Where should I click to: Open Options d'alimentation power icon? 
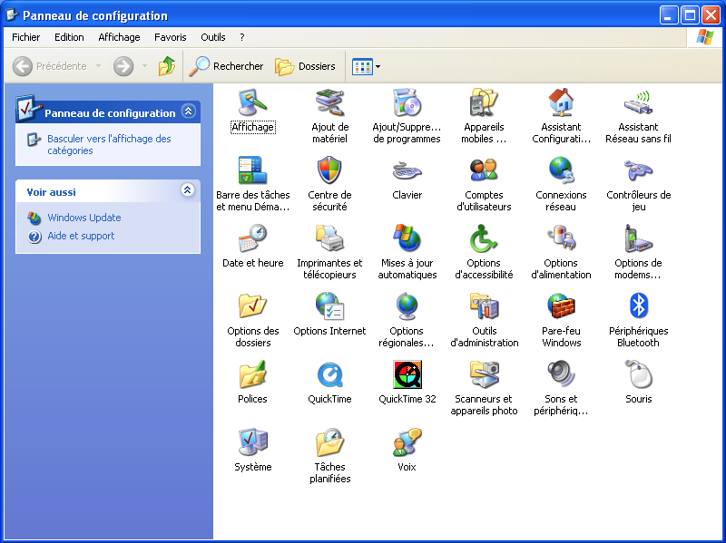point(561,238)
